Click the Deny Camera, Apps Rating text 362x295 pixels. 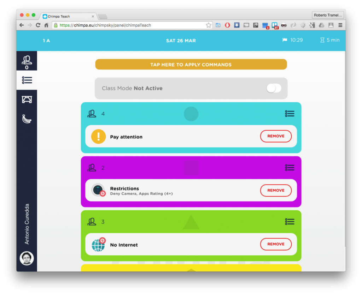pos(141,194)
